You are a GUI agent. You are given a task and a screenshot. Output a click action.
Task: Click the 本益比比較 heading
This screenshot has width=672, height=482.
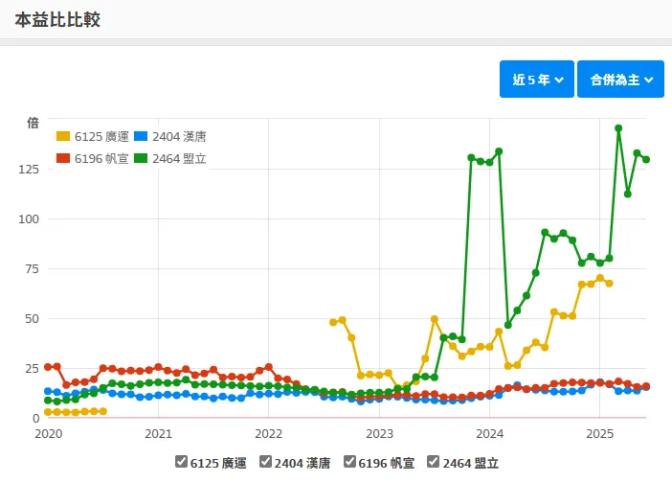coord(57,19)
